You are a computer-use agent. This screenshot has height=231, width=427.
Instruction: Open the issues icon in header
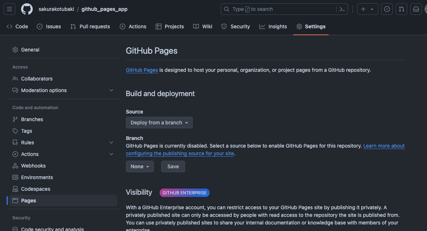tap(387, 9)
